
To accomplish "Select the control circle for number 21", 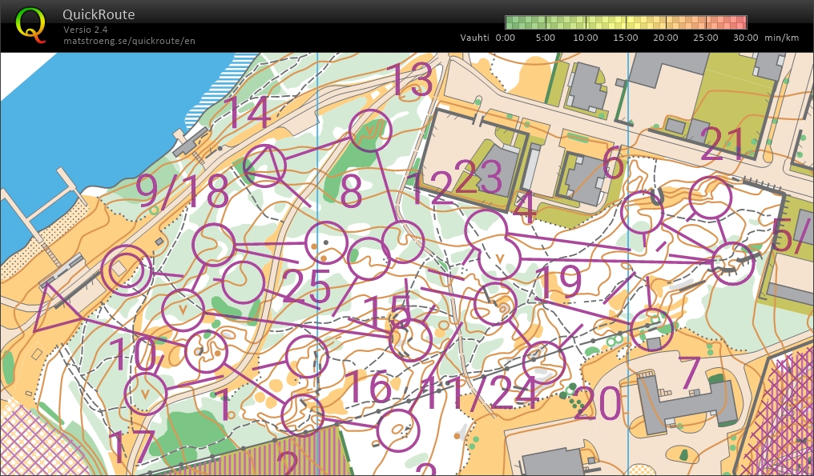I will pyautogui.click(x=710, y=198).
